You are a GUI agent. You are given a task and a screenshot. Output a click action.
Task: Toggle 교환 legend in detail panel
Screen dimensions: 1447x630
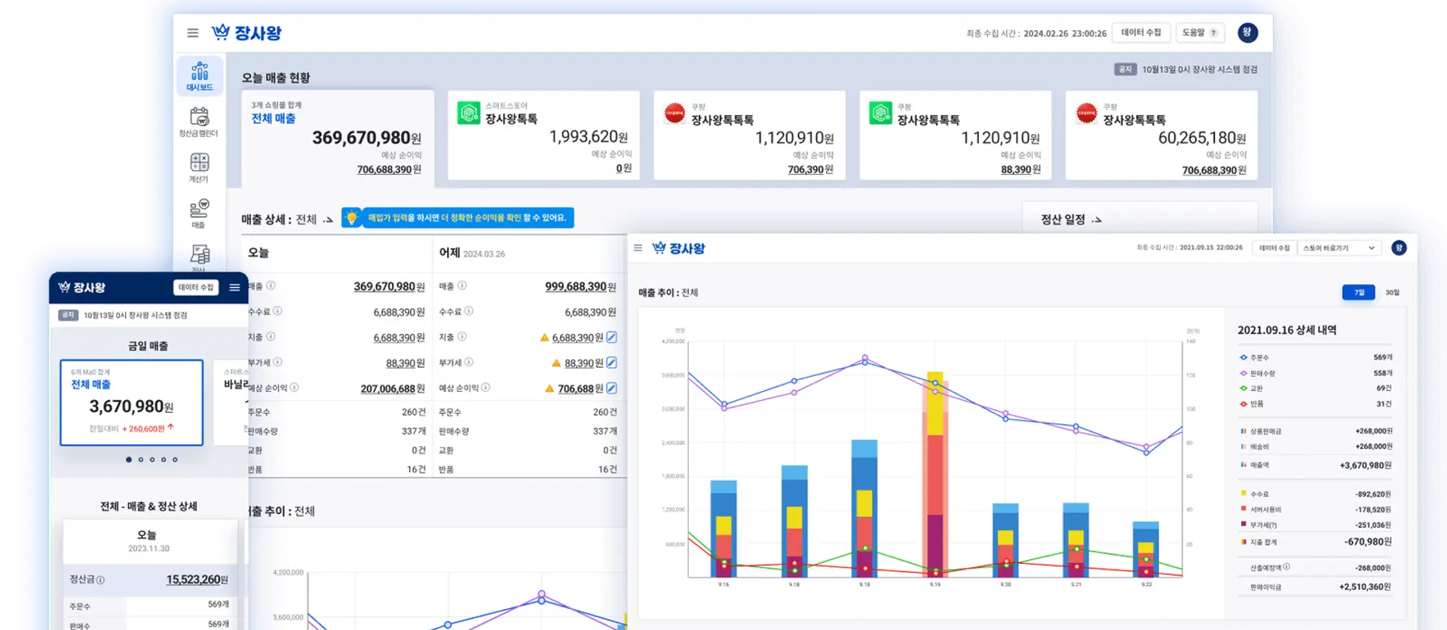coord(1251,388)
